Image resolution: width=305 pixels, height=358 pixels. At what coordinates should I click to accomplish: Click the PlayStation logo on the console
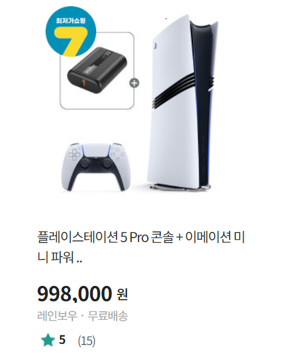pos(155,46)
